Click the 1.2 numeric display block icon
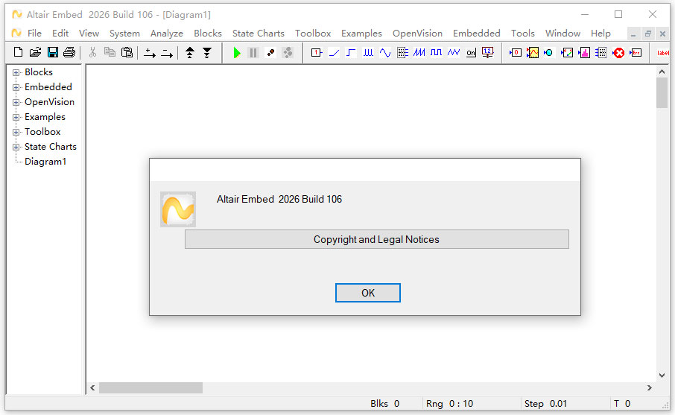The height and width of the screenshot is (415, 675). [488, 52]
